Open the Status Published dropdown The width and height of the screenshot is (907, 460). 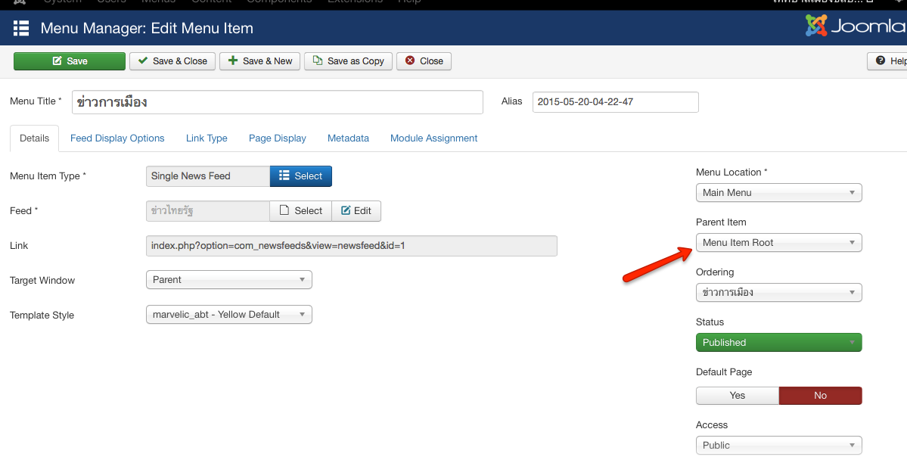(x=778, y=343)
